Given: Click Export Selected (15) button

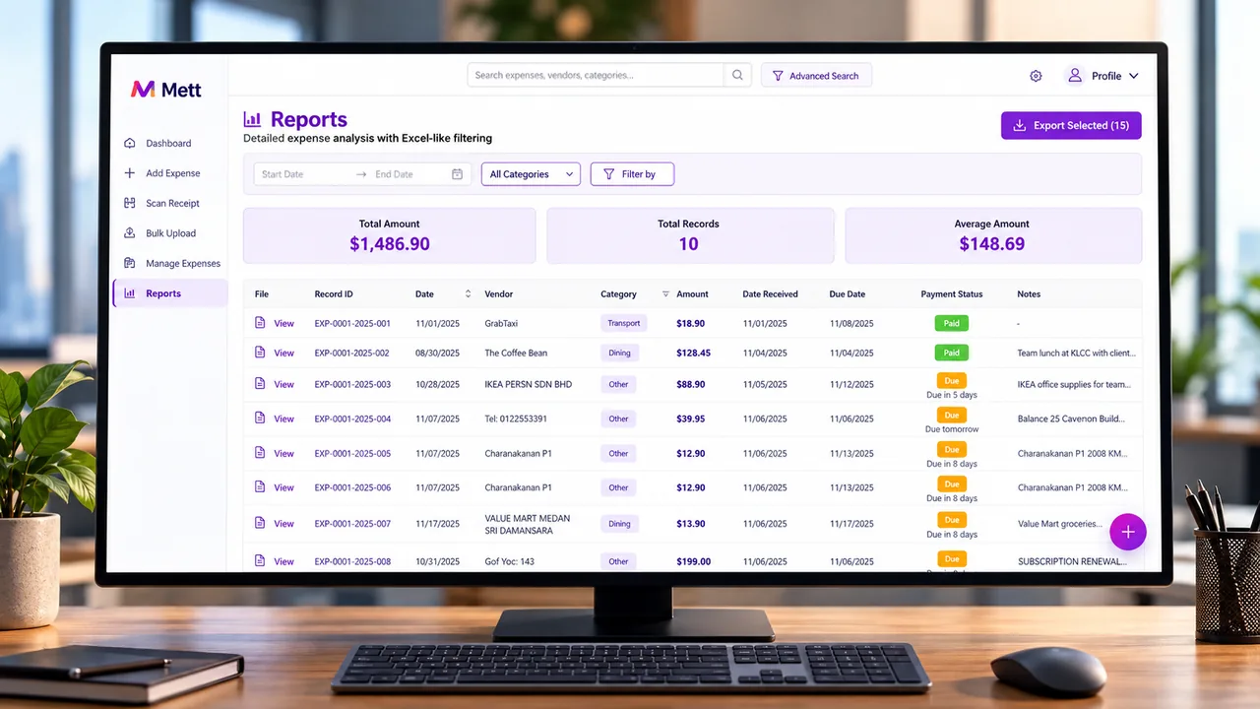Looking at the screenshot, I should tap(1071, 125).
